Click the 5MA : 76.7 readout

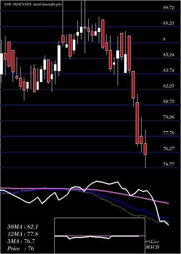[x=21, y=241]
